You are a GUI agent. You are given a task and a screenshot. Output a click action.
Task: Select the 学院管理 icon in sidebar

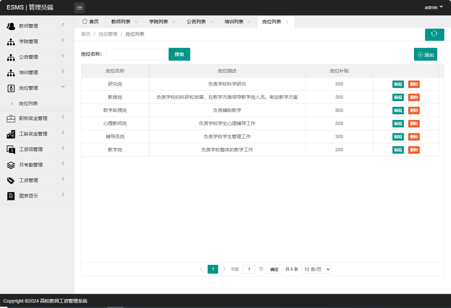point(10,41)
